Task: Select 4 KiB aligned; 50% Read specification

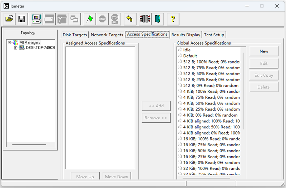Action: (209, 127)
